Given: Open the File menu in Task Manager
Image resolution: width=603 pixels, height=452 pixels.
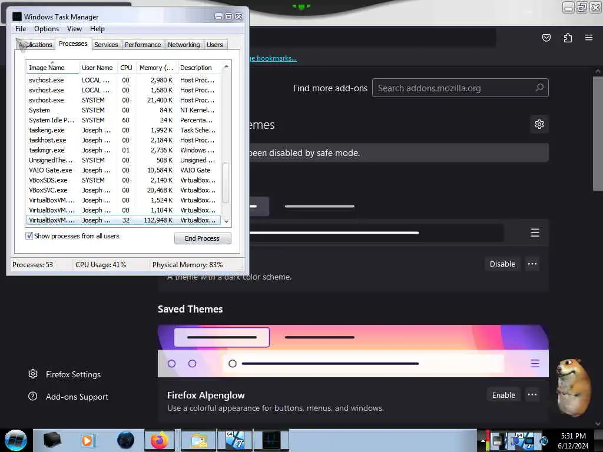Looking at the screenshot, I should point(21,29).
